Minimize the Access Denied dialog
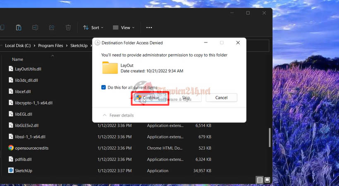339x186 pixels. tap(206, 43)
